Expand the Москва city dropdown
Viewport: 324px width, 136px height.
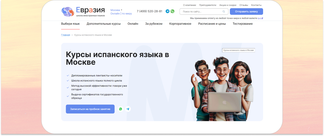coord(116,10)
